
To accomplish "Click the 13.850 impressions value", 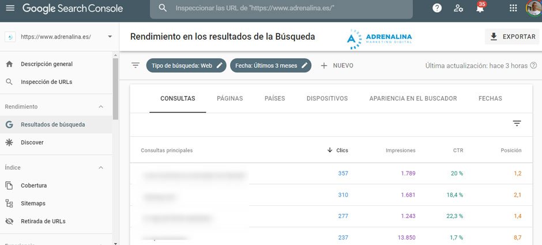I will (x=407, y=238).
